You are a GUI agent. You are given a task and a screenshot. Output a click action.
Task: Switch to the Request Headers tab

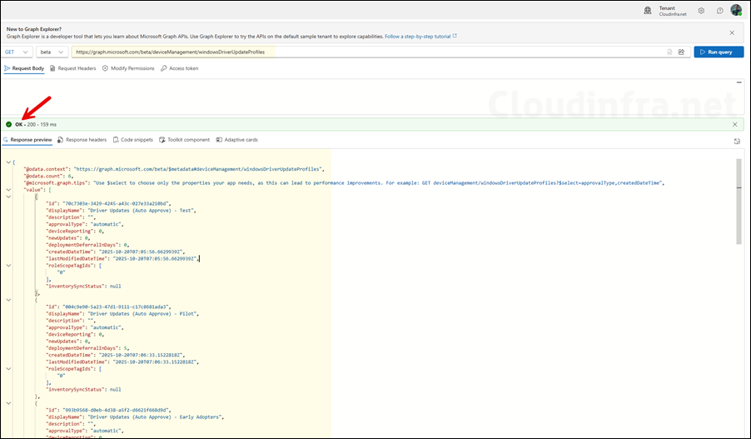click(72, 68)
